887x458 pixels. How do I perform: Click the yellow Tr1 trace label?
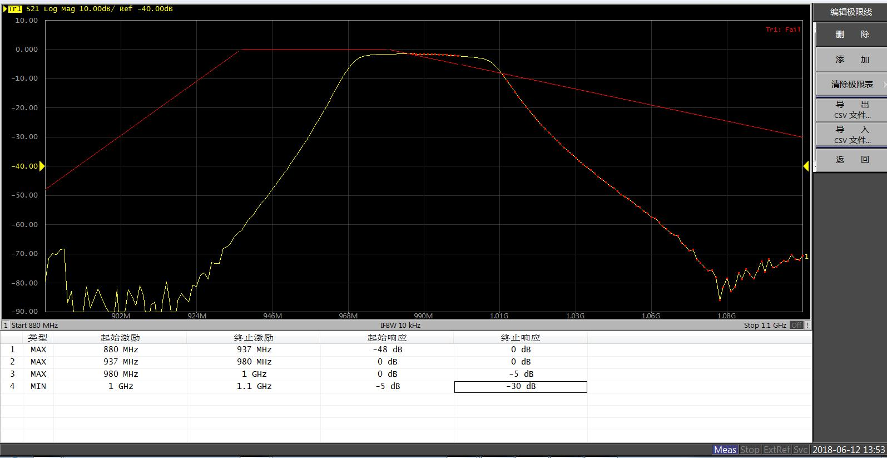[x=15, y=9]
